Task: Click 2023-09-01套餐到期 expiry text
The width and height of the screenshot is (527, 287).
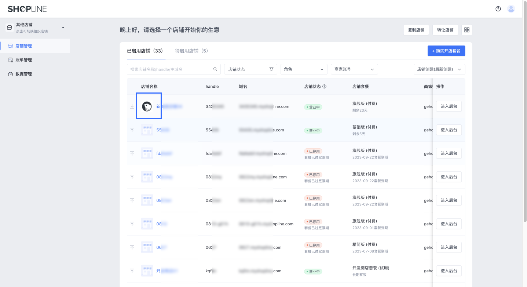Action: click(x=370, y=228)
